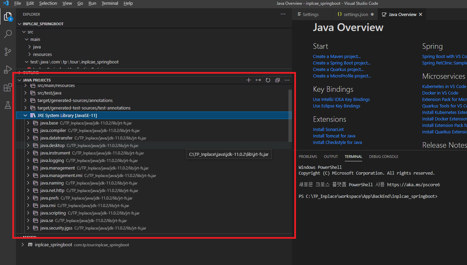This screenshot has height=265, width=467.
Task: Expand the java.desktop module
Action: pyautogui.click(x=28, y=146)
